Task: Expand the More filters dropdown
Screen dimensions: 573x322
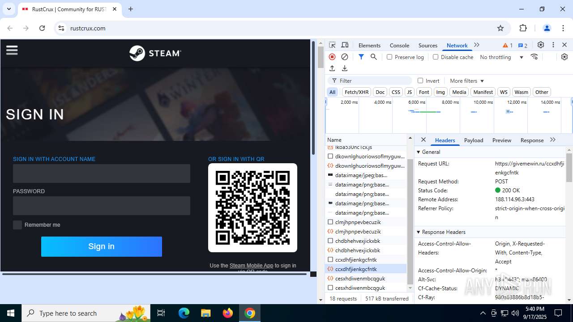Action: [467, 81]
